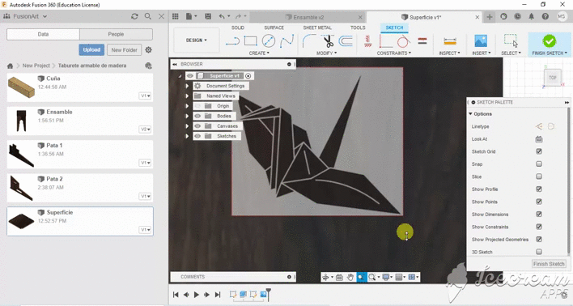Choose the Fit Point Spline tool
The image size is (573, 306).
click(x=286, y=41)
